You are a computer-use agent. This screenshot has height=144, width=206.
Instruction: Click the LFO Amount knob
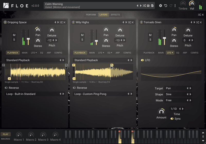[161, 112]
